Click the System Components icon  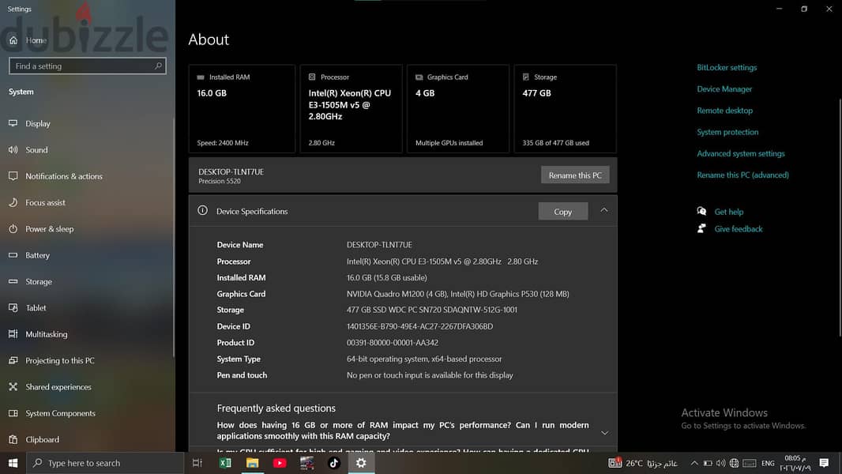click(x=13, y=413)
